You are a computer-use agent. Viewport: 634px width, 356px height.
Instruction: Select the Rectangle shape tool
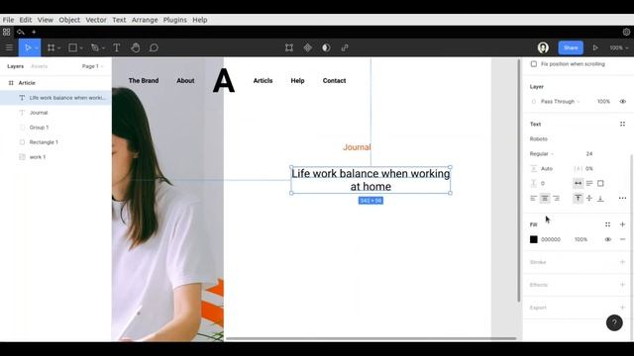pyautogui.click(x=72, y=47)
